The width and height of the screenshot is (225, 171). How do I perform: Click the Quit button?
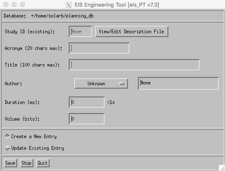pos(43,163)
